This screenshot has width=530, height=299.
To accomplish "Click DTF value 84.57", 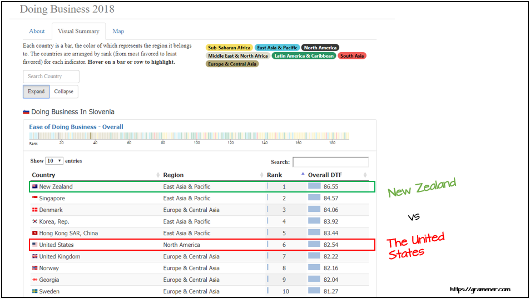I will 330,198.
